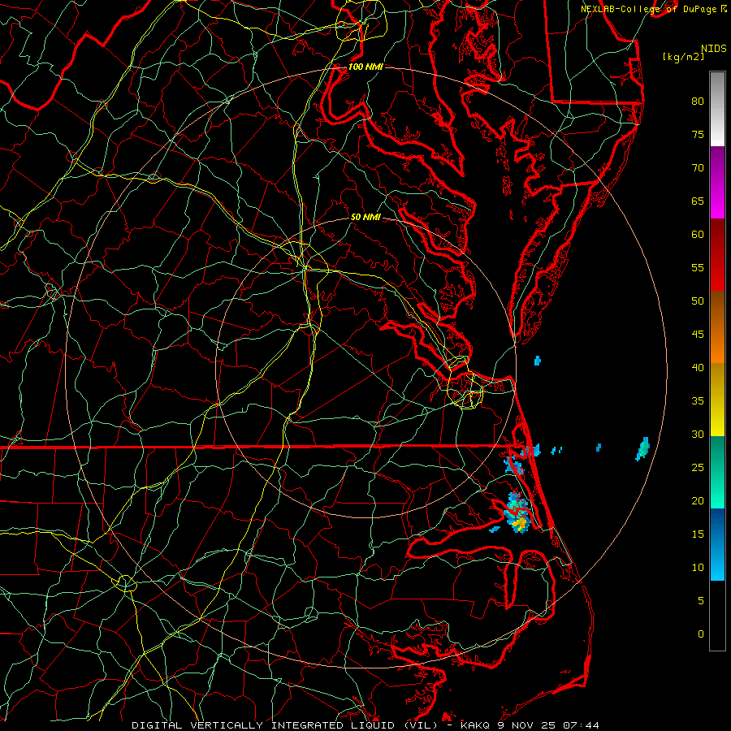
Task: Click the red segment of the color bar
Action: (x=717, y=255)
